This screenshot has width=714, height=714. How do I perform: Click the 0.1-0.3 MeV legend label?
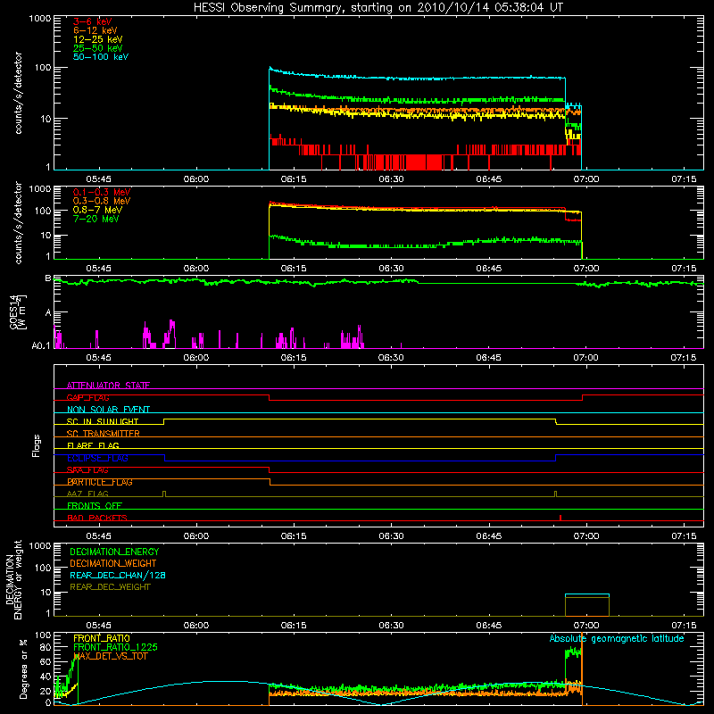coord(102,192)
